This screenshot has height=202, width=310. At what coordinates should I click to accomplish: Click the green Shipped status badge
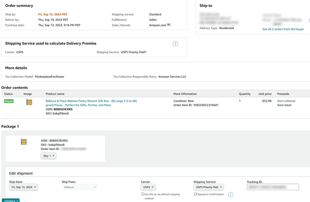point(9,101)
